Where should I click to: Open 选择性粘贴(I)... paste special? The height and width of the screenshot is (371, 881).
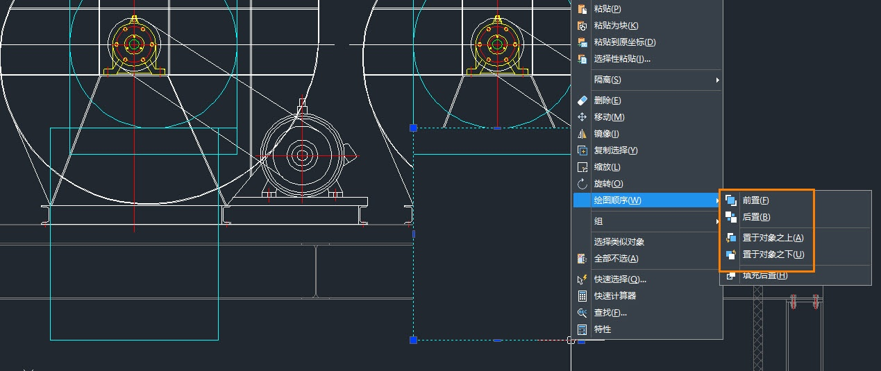click(646, 59)
